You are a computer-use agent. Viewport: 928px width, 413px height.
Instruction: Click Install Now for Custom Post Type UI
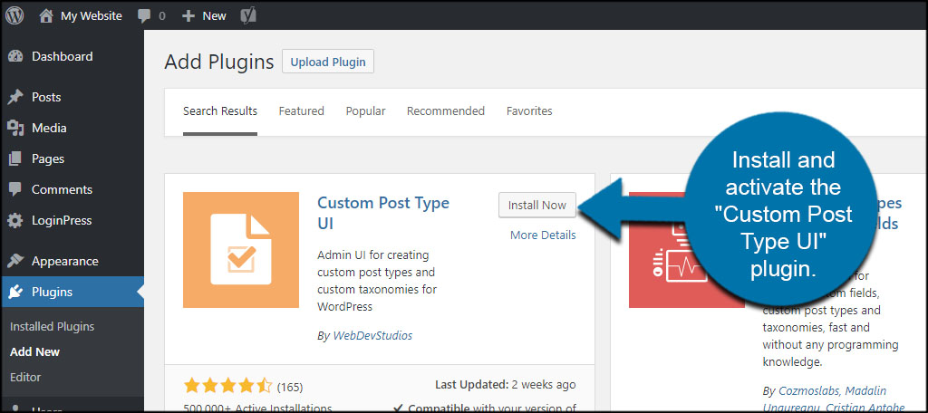[537, 206]
